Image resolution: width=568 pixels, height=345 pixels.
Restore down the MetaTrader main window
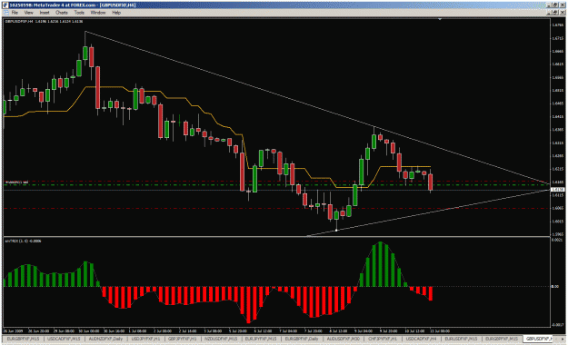[555, 5]
